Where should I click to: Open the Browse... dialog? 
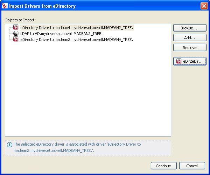coord(190,28)
